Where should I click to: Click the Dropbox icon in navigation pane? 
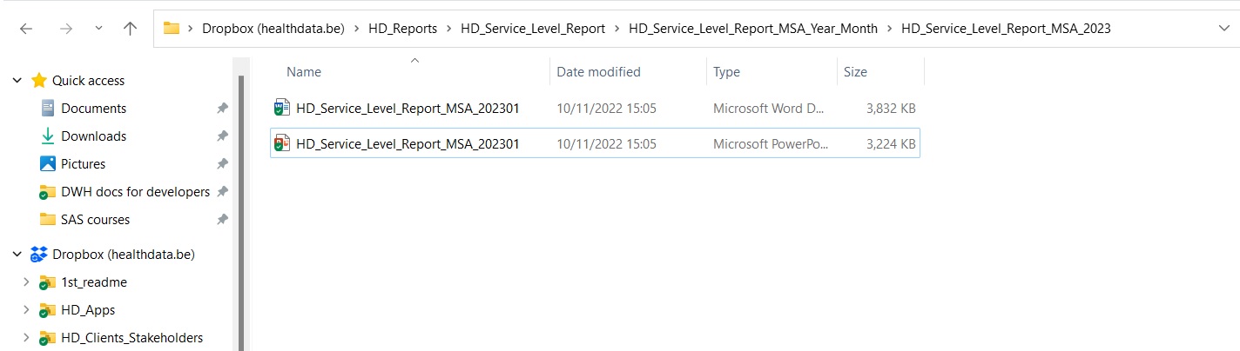pyautogui.click(x=39, y=255)
